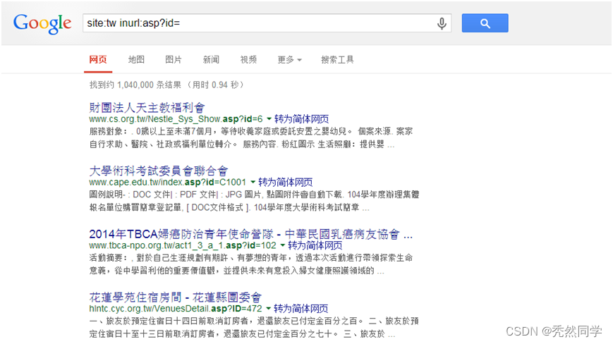Open 搜索工具 options

337,60
